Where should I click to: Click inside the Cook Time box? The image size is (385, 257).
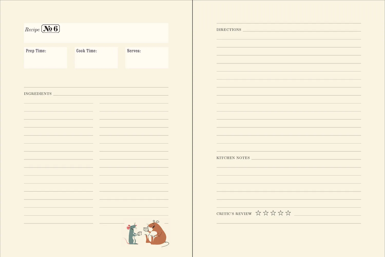click(x=96, y=58)
